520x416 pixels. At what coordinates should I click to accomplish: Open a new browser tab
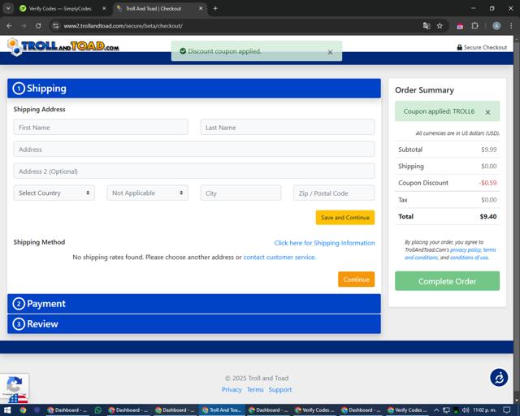click(215, 9)
